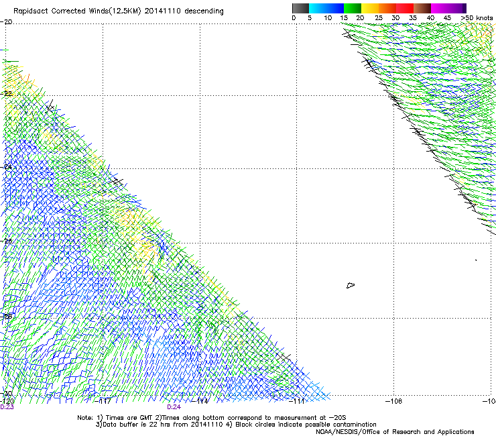Click the '20141110 descending' date text in title
This screenshot has height=436, width=496.
pos(184,11)
